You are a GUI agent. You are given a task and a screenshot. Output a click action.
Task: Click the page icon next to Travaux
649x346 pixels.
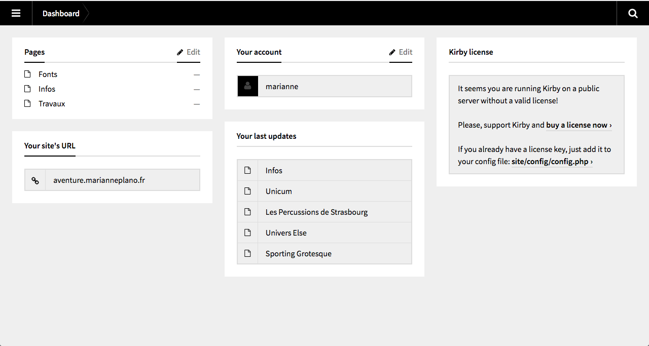(27, 104)
